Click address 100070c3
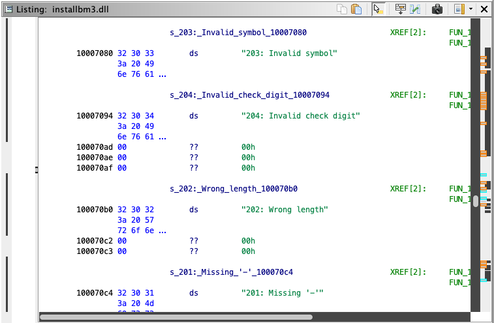 (x=95, y=251)
